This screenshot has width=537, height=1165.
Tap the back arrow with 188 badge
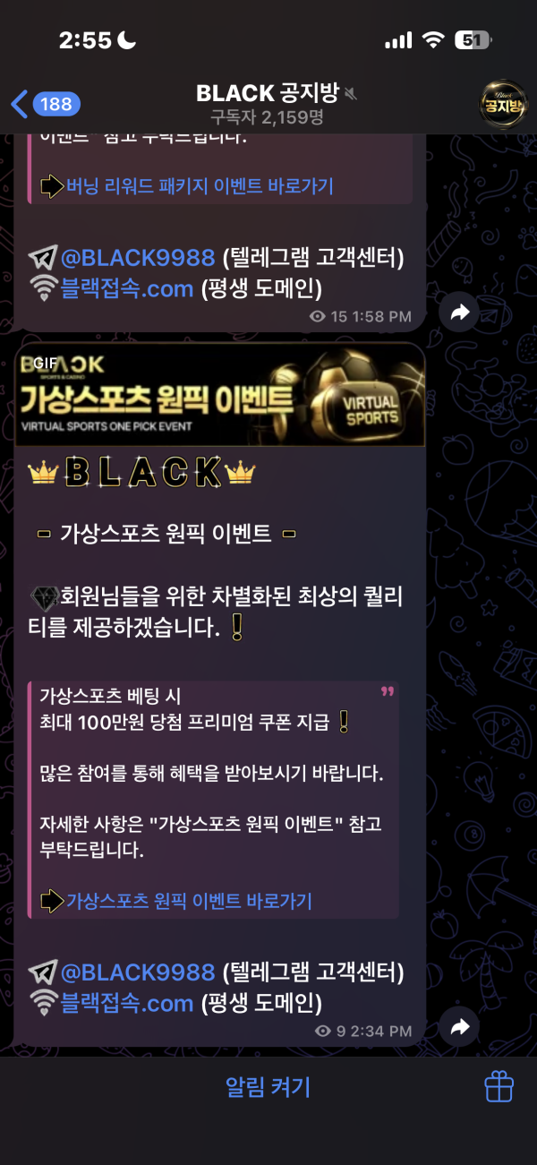click(x=45, y=104)
